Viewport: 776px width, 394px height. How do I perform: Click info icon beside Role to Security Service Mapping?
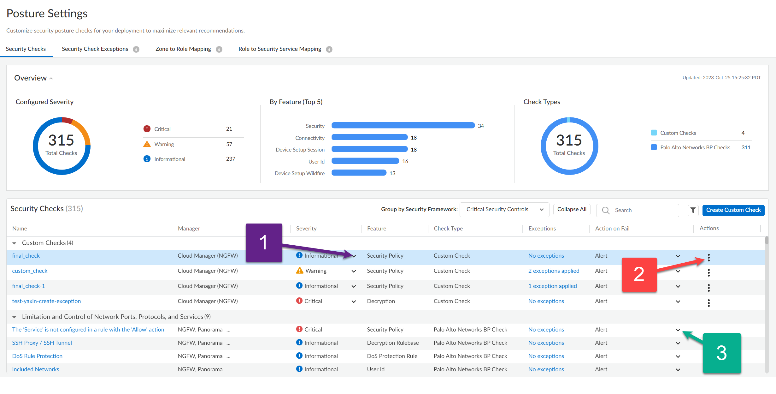329,49
